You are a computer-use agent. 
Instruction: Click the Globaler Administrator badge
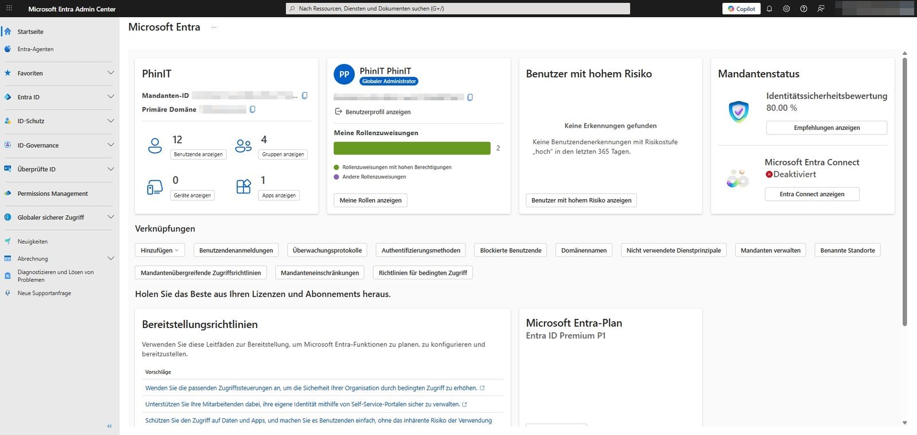click(x=389, y=81)
